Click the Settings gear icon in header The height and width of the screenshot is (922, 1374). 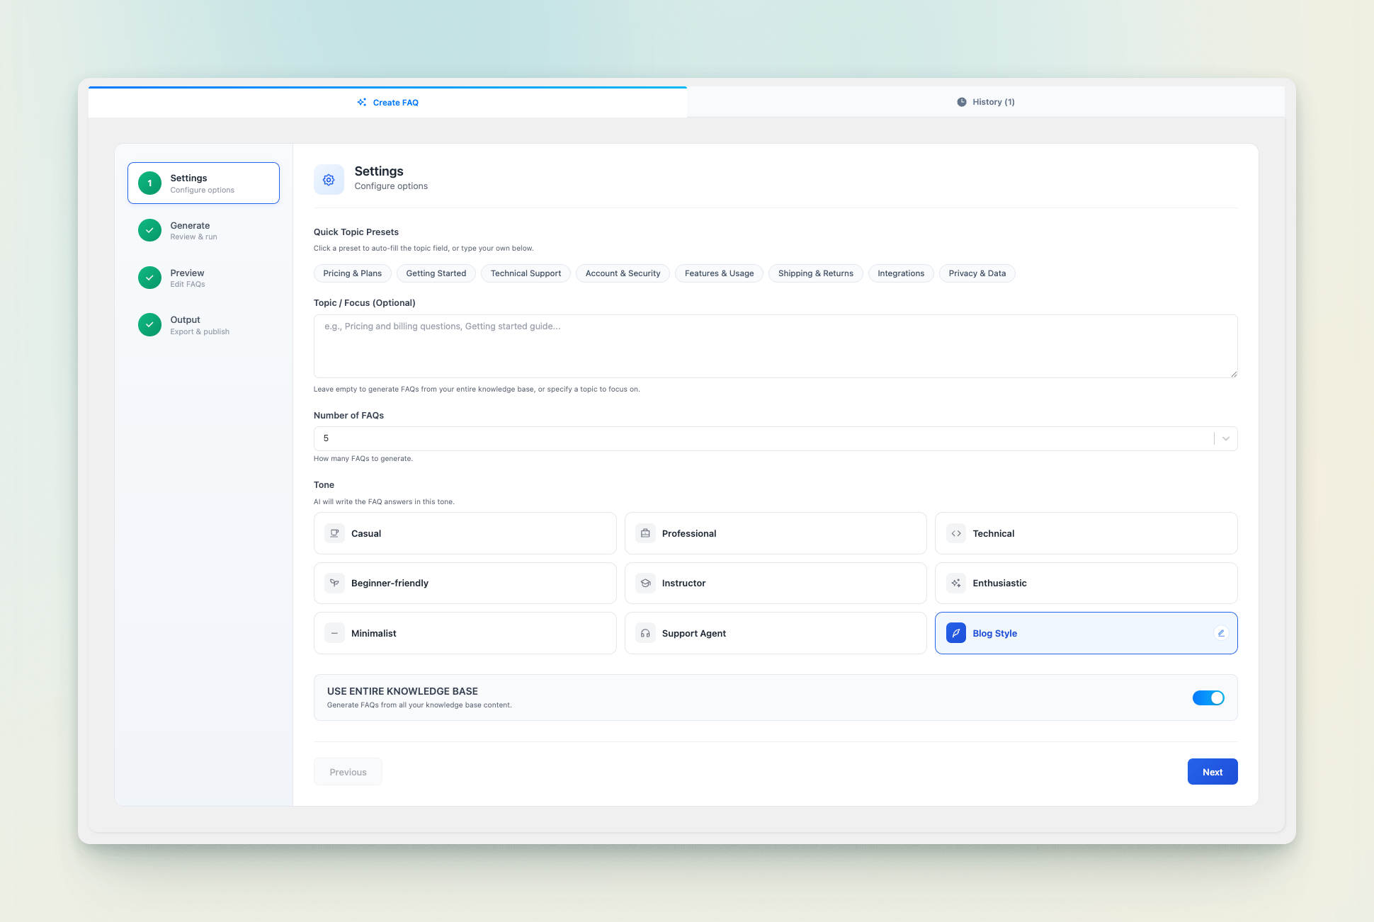[x=329, y=180]
